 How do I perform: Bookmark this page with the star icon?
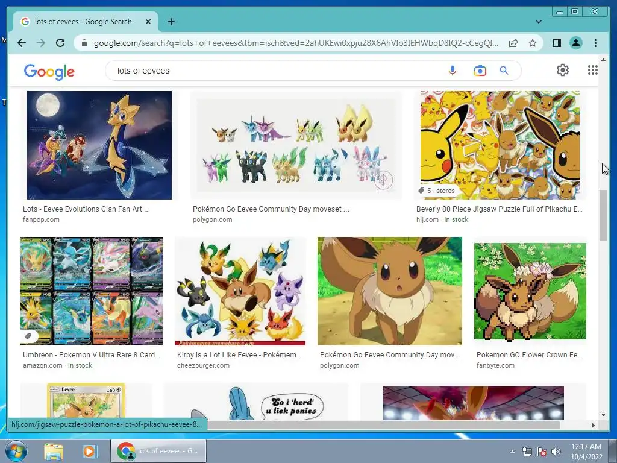click(x=533, y=43)
